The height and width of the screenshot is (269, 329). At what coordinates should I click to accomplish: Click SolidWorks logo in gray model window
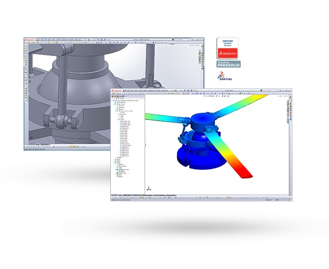31,40
